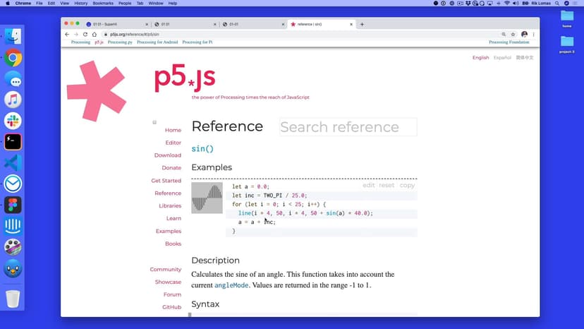Reset the code example
The height and width of the screenshot is (329, 584).
(x=387, y=185)
